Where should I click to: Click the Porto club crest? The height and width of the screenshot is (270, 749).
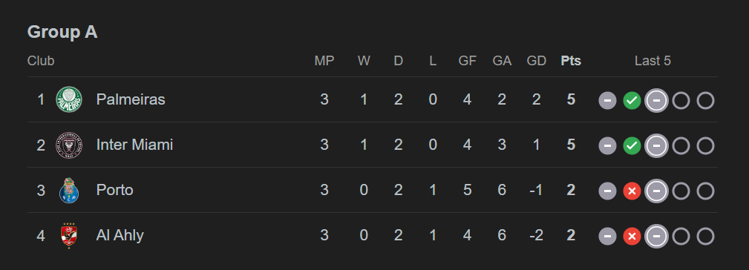pyautogui.click(x=69, y=190)
